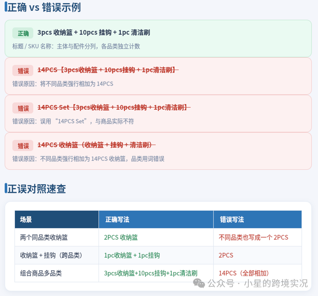Screen dimensions: 318x296
Task: Click 错误原因：误用“14PCS Set”，与商品实际不符
Action: tap(73, 121)
